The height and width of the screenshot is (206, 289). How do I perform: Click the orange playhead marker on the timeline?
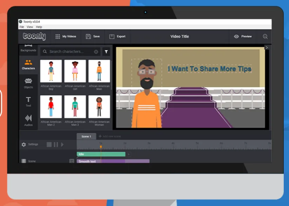(x=101, y=147)
